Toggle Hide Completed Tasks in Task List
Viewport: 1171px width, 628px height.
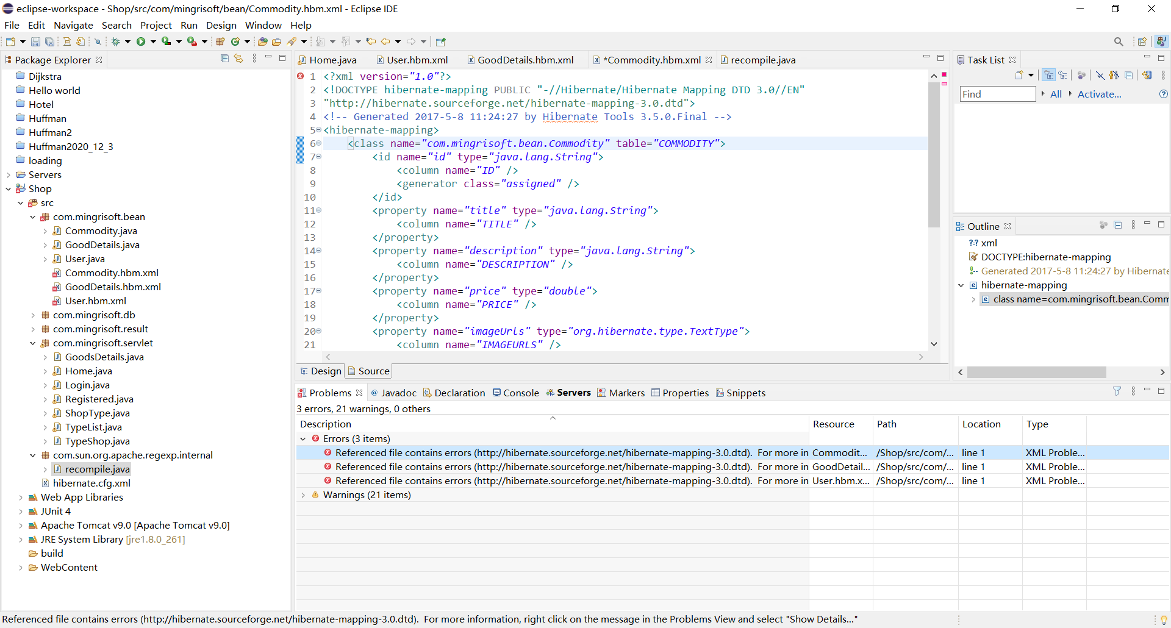coord(1100,75)
